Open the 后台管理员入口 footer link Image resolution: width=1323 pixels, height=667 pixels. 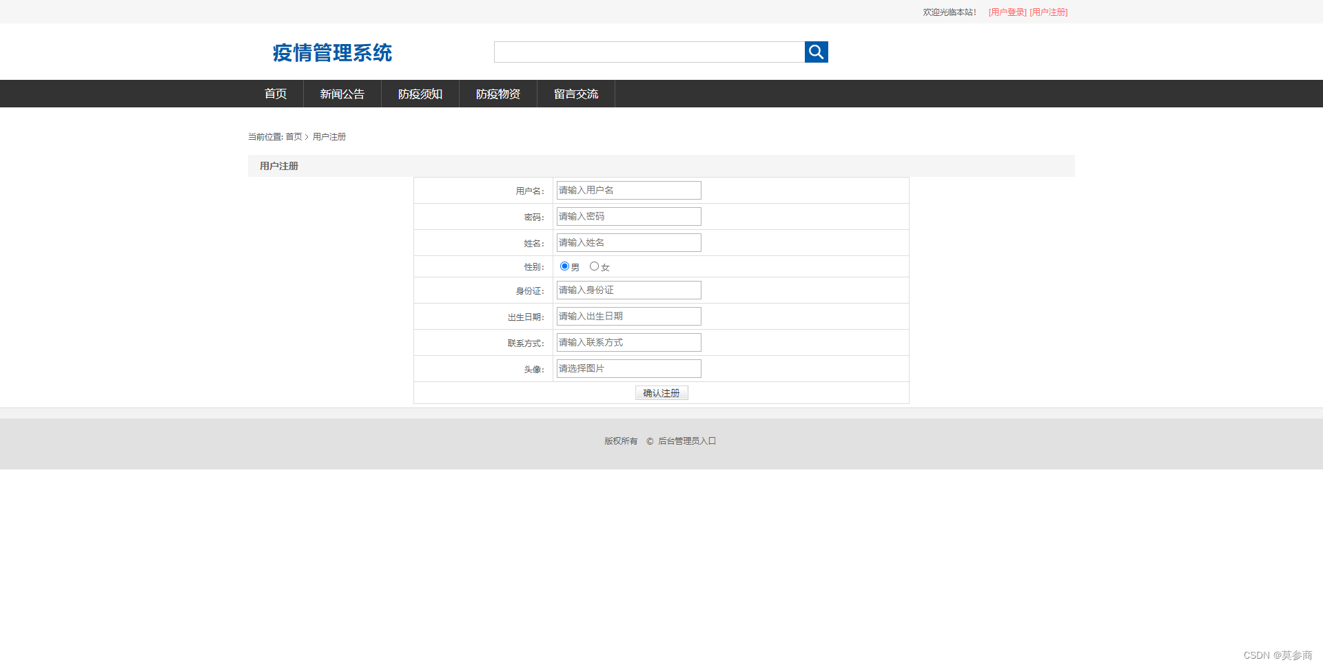click(x=687, y=441)
